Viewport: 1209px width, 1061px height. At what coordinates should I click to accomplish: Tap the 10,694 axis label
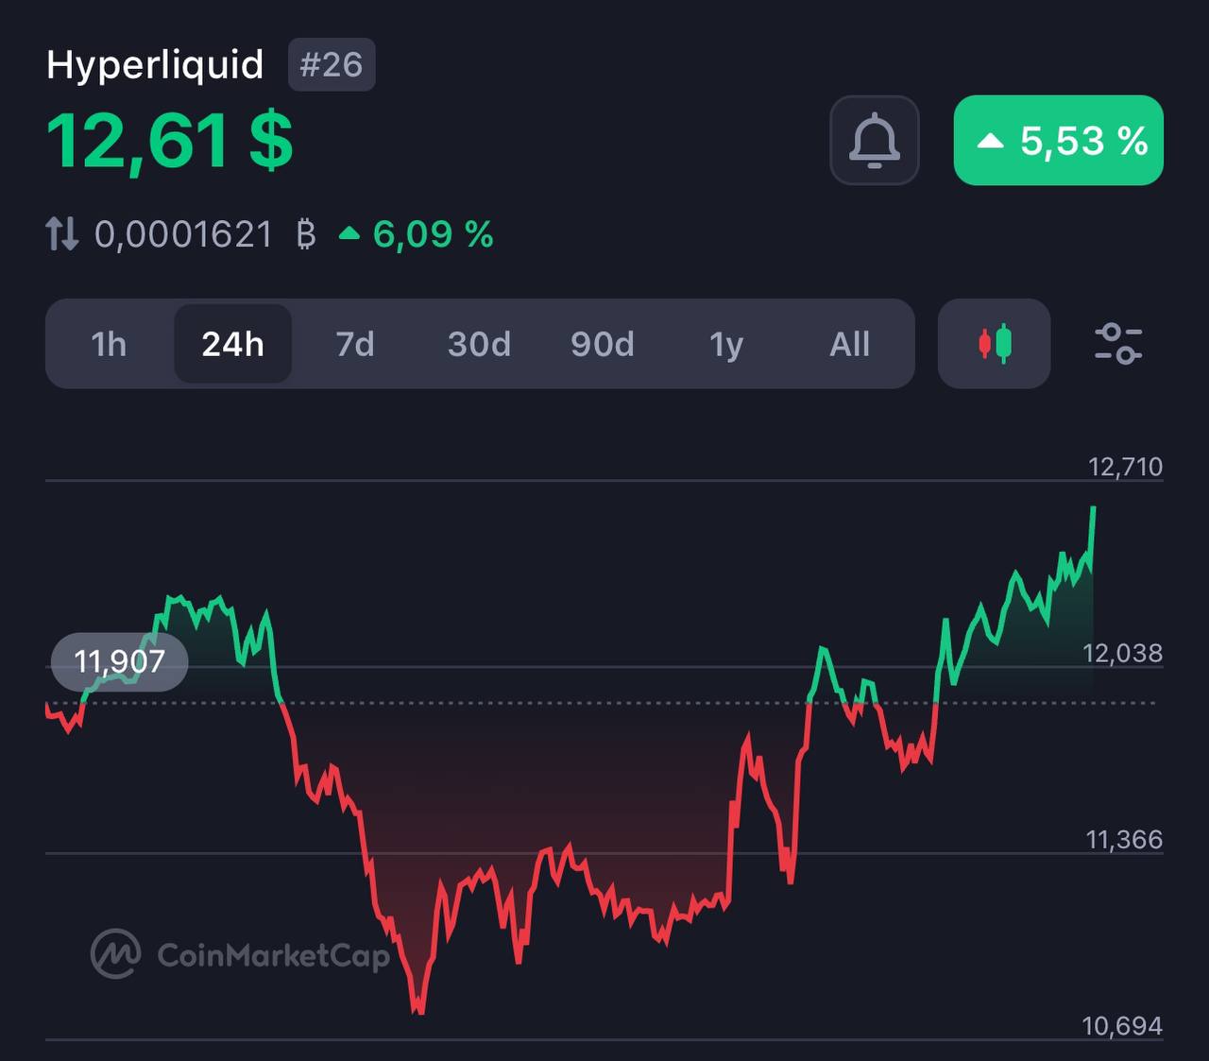click(1122, 1025)
